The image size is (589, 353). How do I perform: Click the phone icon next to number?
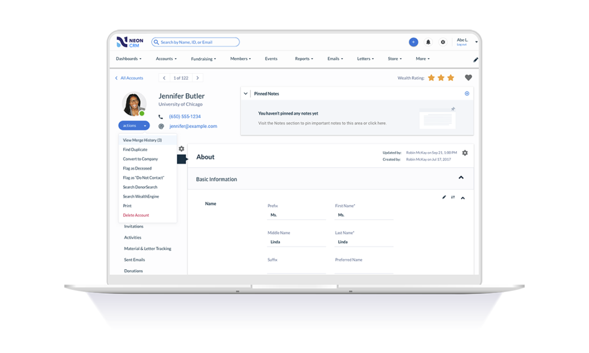(161, 117)
